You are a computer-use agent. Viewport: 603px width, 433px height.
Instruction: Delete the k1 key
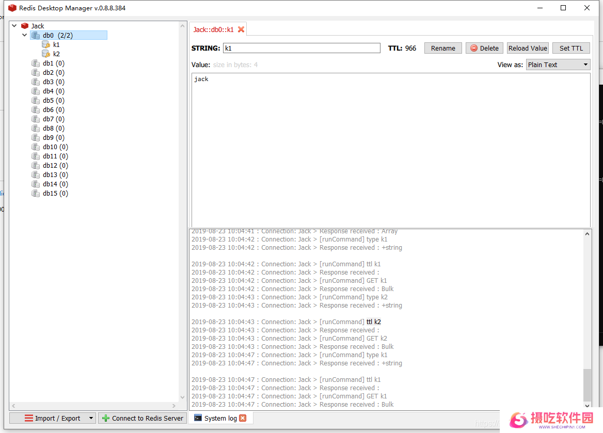(484, 48)
